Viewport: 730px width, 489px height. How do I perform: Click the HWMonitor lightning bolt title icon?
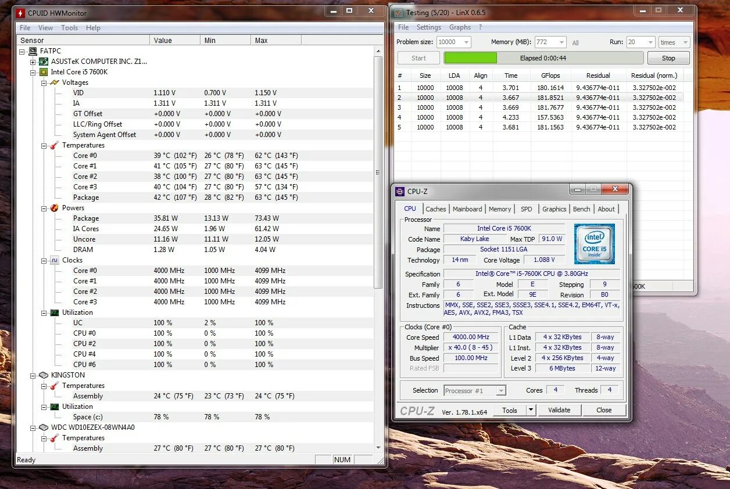[x=20, y=12]
